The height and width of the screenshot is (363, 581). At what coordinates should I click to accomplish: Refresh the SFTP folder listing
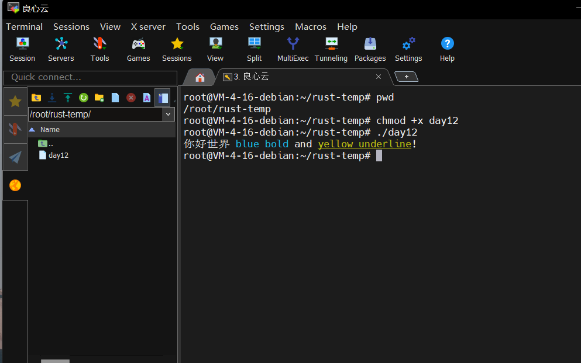pyautogui.click(x=84, y=98)
